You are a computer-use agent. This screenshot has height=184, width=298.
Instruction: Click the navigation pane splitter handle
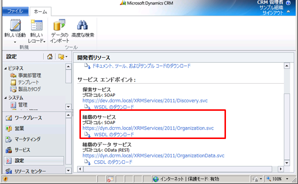[x=73, y=112]
